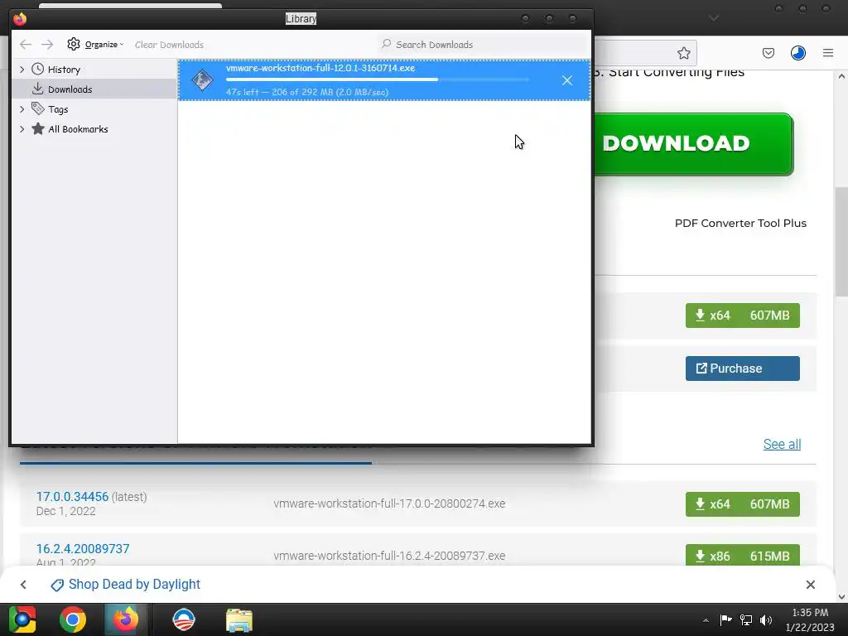This screenshot has width=848, height=636.
Task: Click the tag icon beside Shop Dead by Daylight
Action: tap(57, 585)
